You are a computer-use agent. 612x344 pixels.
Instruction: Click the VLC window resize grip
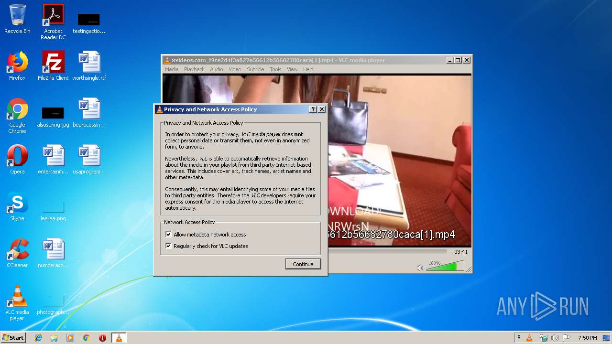tap(469, 270)
